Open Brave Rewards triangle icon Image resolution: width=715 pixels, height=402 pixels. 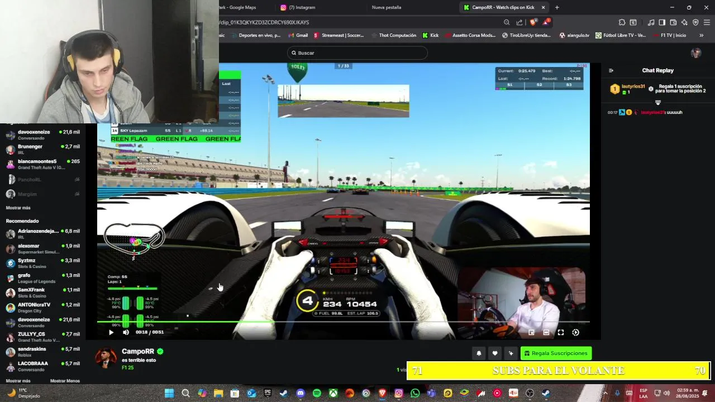click(x=546, y=22)
